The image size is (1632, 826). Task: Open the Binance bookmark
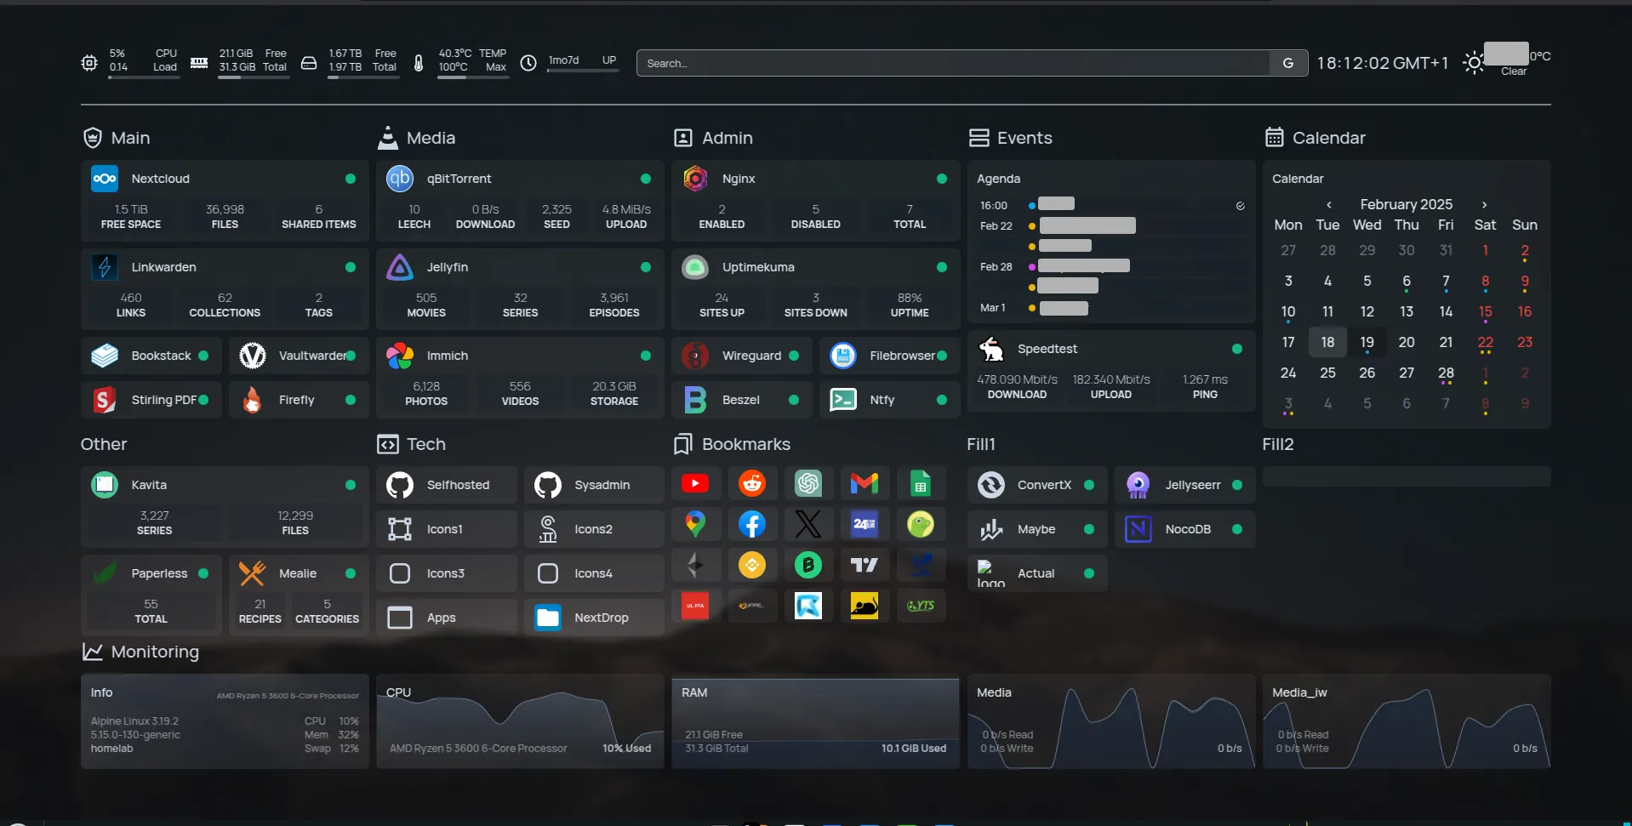(x=752, y=565)
